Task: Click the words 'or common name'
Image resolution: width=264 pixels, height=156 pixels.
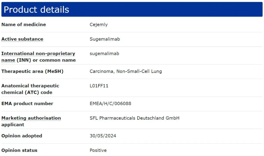Action: click(54, 60)
